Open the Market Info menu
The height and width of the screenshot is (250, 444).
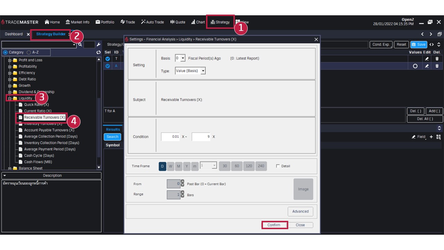pyautogui.click(x=77, y=22)
